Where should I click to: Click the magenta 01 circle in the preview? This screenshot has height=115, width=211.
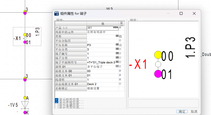(158, 74)
